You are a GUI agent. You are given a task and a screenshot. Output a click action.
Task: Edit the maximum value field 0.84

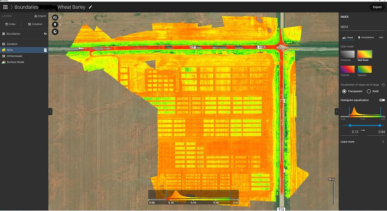click(x=376, y=132)
